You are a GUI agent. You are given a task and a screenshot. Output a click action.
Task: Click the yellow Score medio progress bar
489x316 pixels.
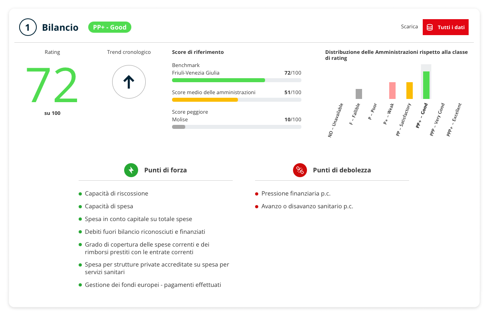point(205,100)
